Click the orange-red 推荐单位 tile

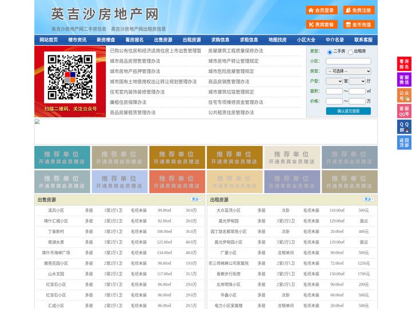click(177, 181)
